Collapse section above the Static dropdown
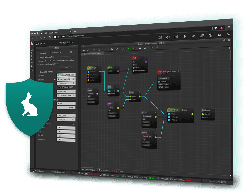Viewport: 244px width, 194px height. pos(74,100)
